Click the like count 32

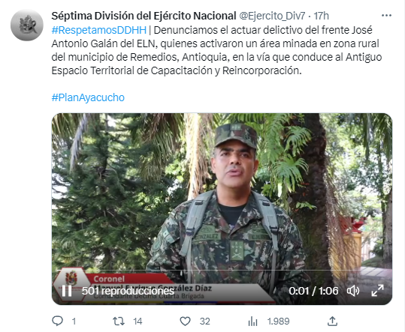tap(205, 322)
